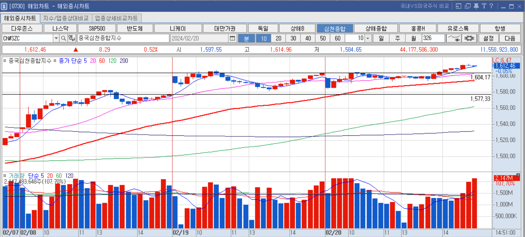The height and width of the screenshot is (237, 525).
Task: Open the calendar date picker icon
Action: coord(232,38)
